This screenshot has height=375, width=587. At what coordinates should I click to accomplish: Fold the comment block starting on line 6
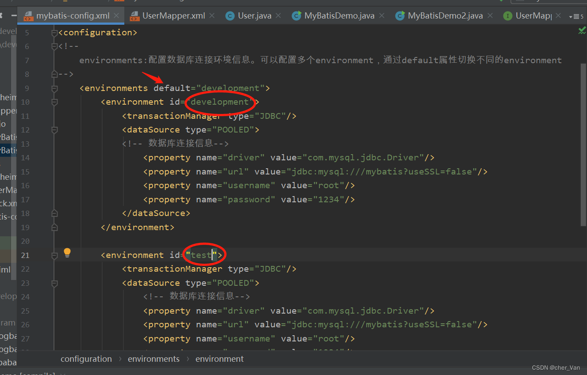(x=54, y=46)
